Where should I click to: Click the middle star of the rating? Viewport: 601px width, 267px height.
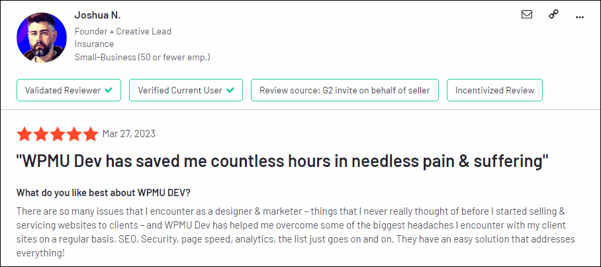click(58, 134)
